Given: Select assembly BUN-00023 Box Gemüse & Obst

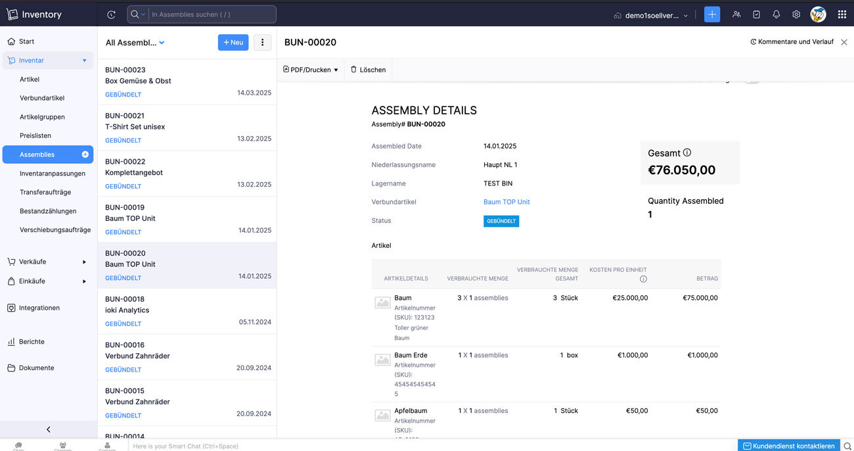Looking at the screenshot, I should (187, 82).
